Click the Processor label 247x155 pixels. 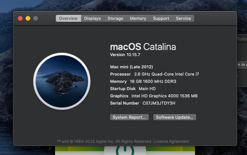coord(120,74)
